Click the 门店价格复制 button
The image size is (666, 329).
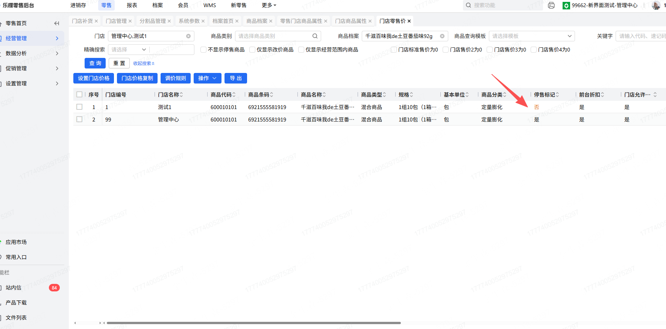(x=137, y=78)
